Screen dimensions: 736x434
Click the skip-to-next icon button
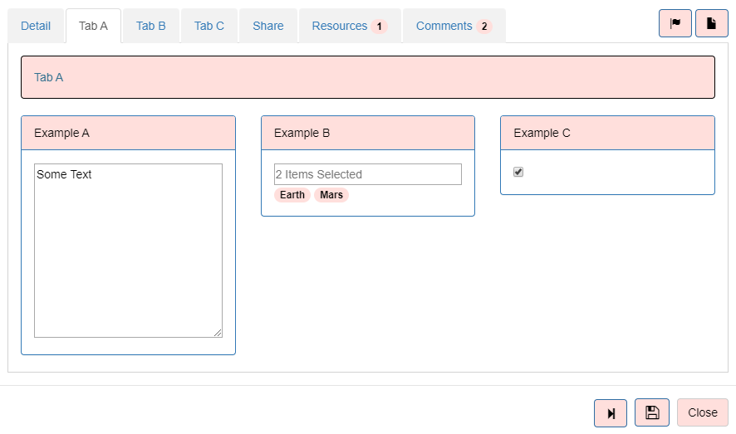pyautogui.click(x=611, y=413)
